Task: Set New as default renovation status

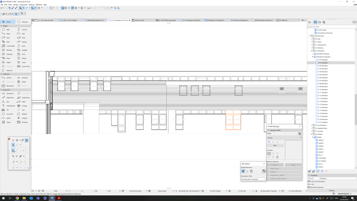Action: coord(251,171)
